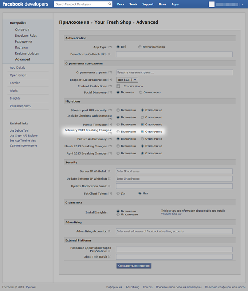The width and height of the screenshot is (248, 291).
Task: Enable Stream post URL security
Action: click(118, 110)
